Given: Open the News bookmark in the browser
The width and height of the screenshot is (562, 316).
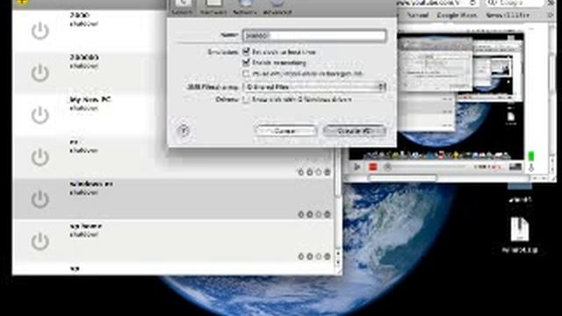Looking at the screenshot, I should (508, 15).
